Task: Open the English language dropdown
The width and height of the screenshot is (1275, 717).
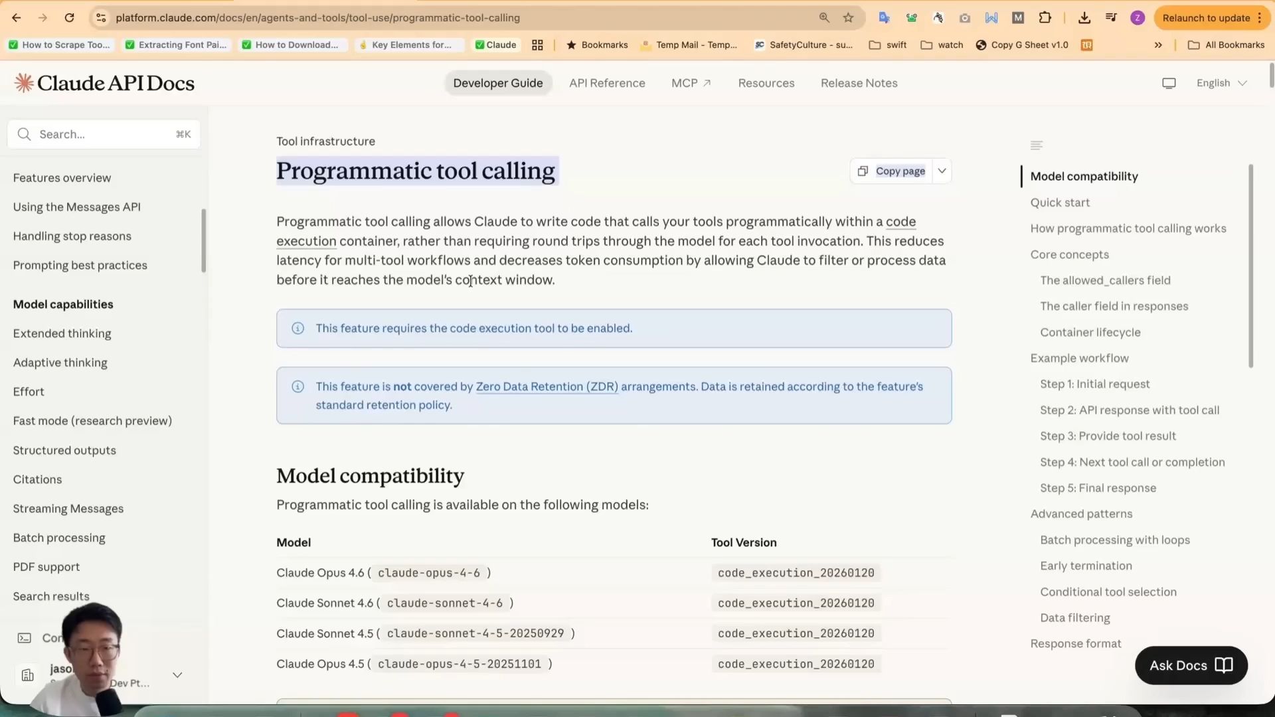Action: (x=1221, y=83)
